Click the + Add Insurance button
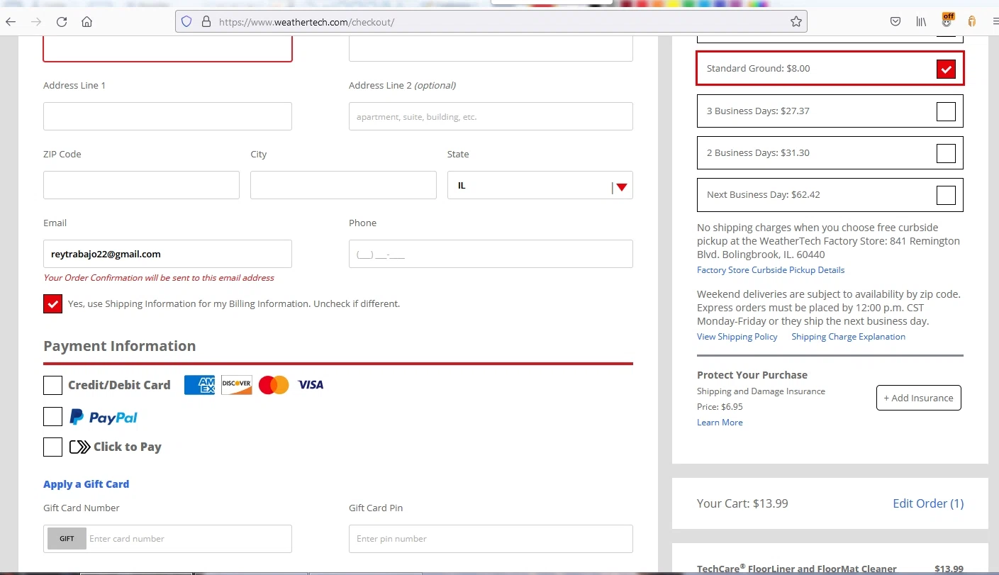The width and height of the screenshot is (999, 575). pyautogui.click(x=919, y=398)
